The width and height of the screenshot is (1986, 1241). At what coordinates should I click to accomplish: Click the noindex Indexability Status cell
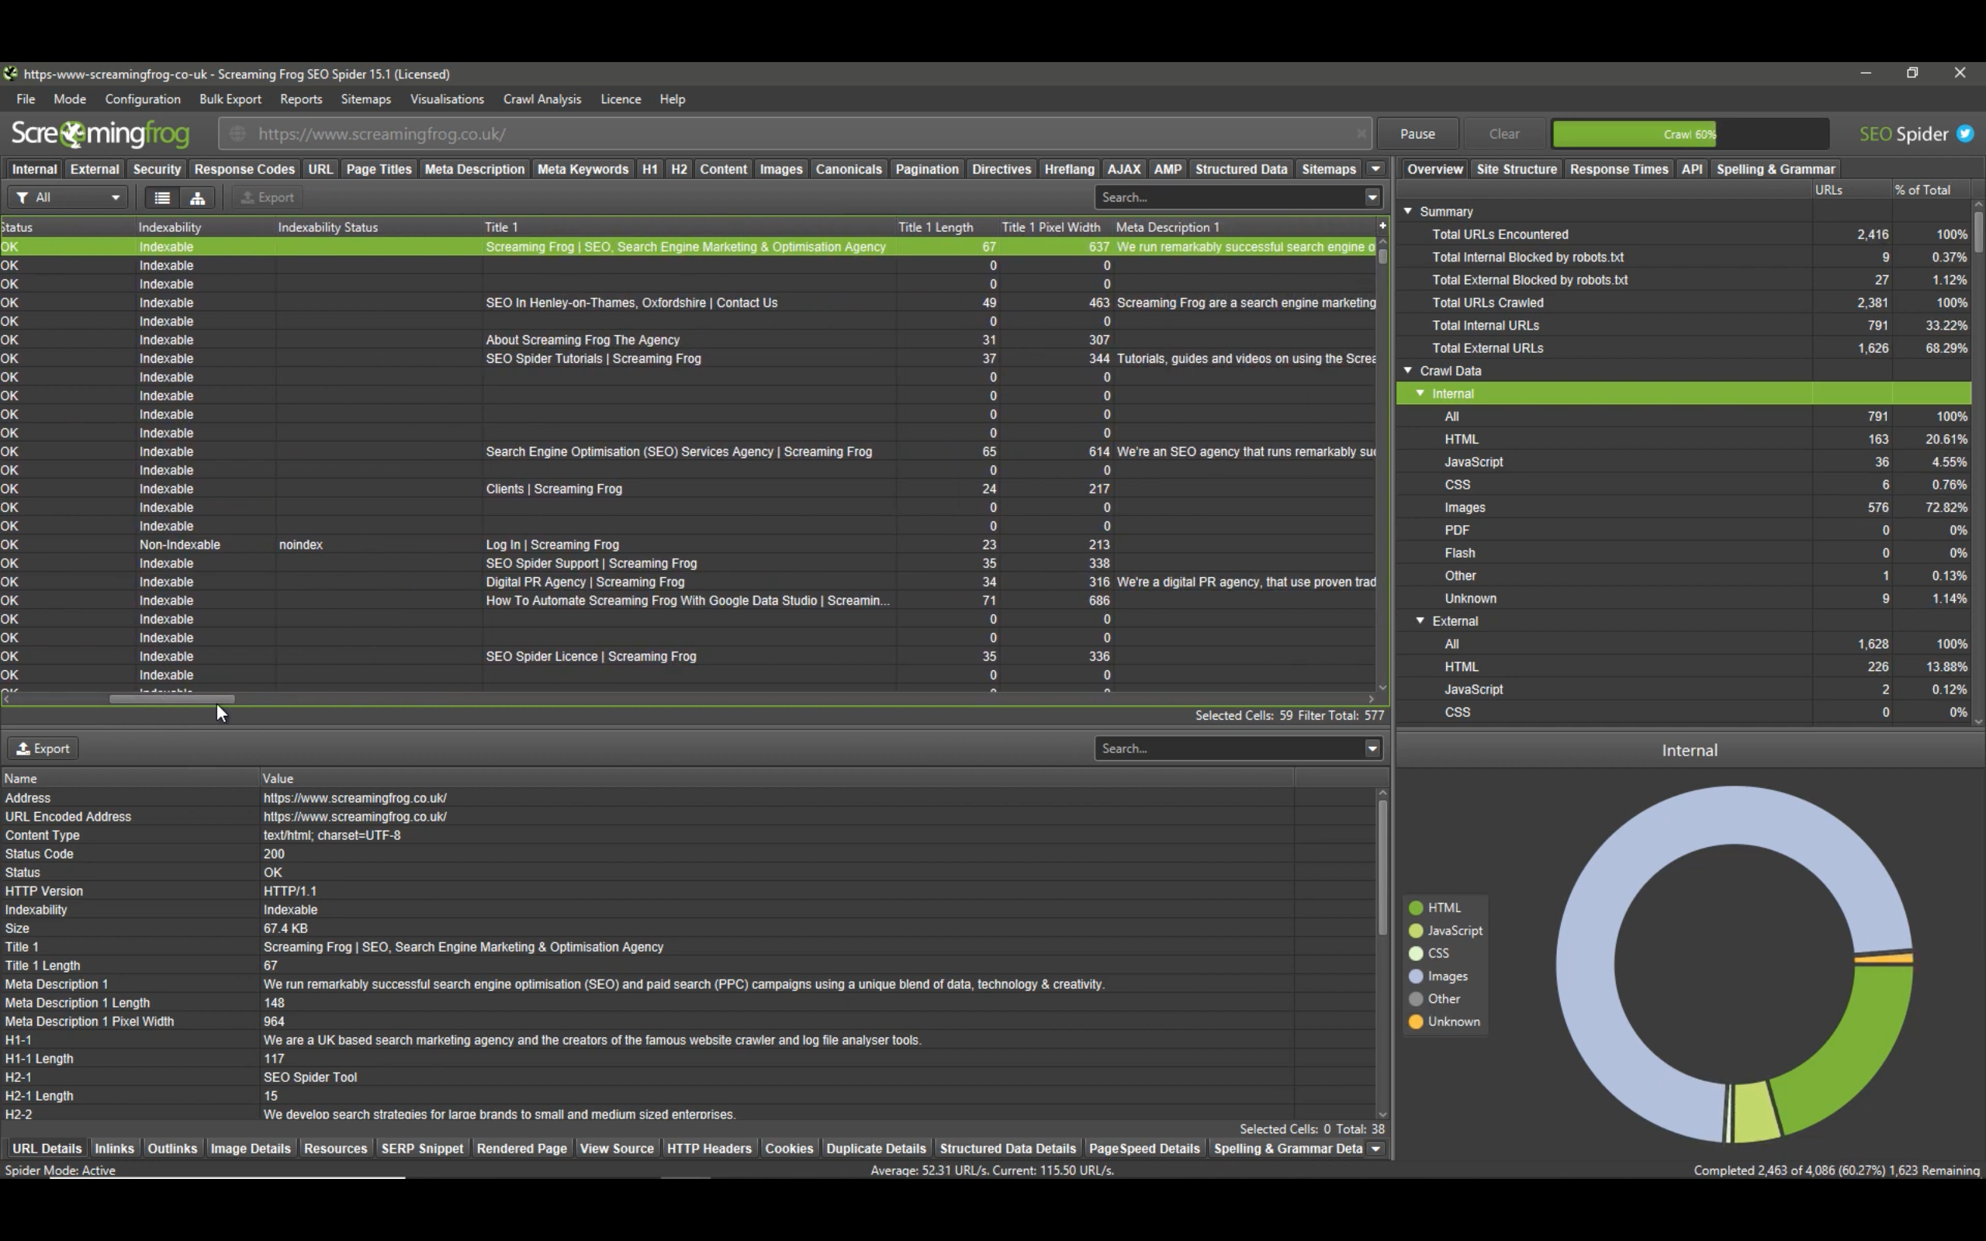379,545
